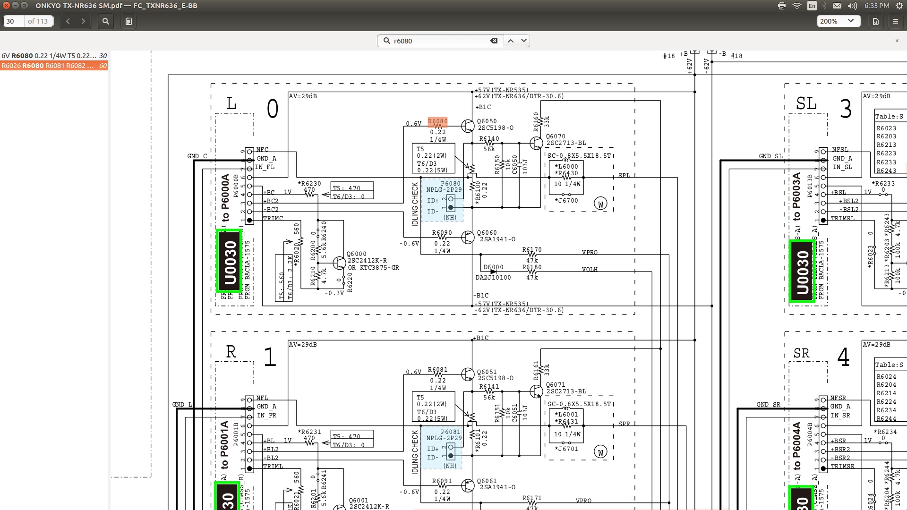The width and height of the screenshot is (907, 510).
Task: Click the page number input field
Action: coord(13,21)
